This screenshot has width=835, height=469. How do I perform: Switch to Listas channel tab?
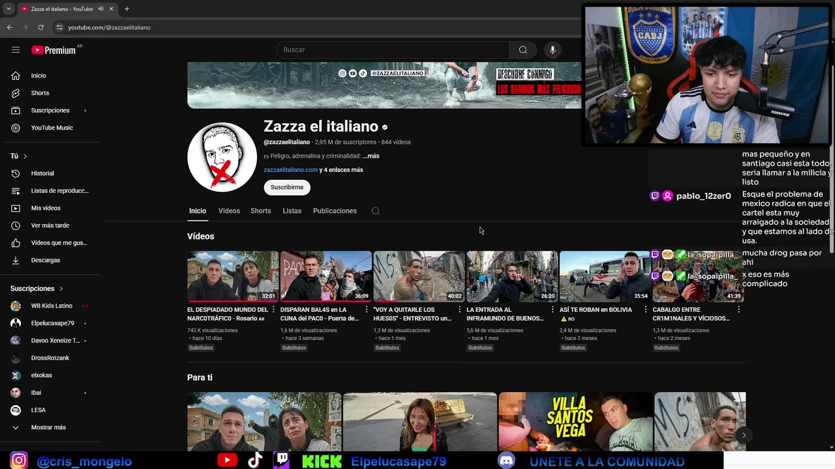coord(292,211)
